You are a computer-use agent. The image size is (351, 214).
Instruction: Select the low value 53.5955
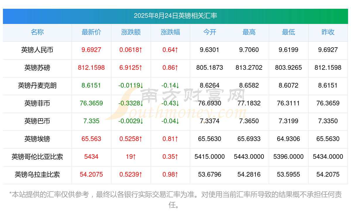tap(288, 175)
